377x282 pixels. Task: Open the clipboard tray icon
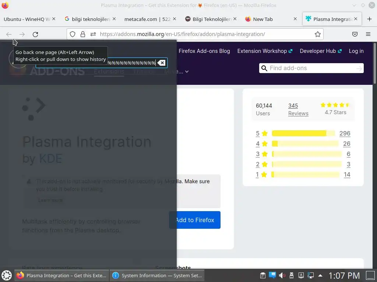pyautogui.click(x=263, y=275)
